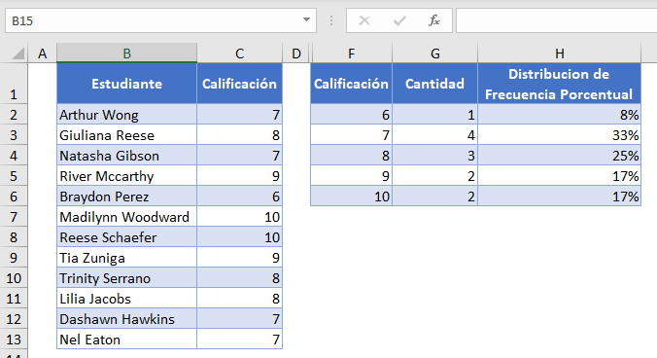657x358 pixels.
Task: Select the Arthur Wong cell
Action: tap(127, 115)
